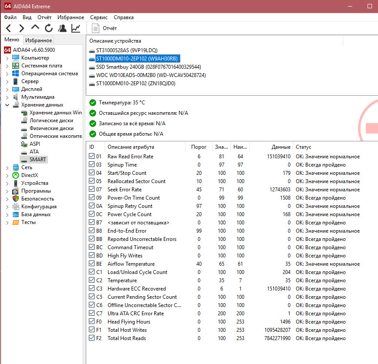The height and width of the screenshot is (364, 378).
Task: Toggle Ultra ATA CRC Error Rate checkbox
Action: click(91, 313)
